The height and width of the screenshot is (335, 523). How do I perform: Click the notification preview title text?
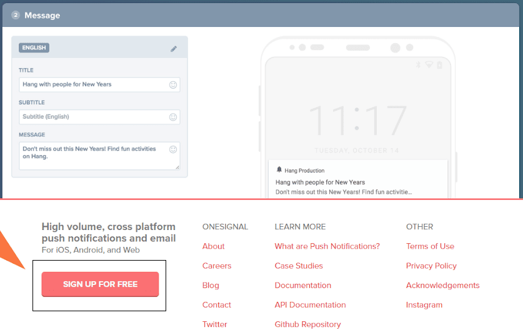(x=320, y=182)
